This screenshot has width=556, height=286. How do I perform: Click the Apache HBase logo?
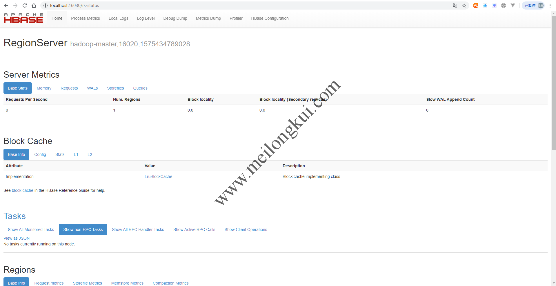(x=23, y=18)
